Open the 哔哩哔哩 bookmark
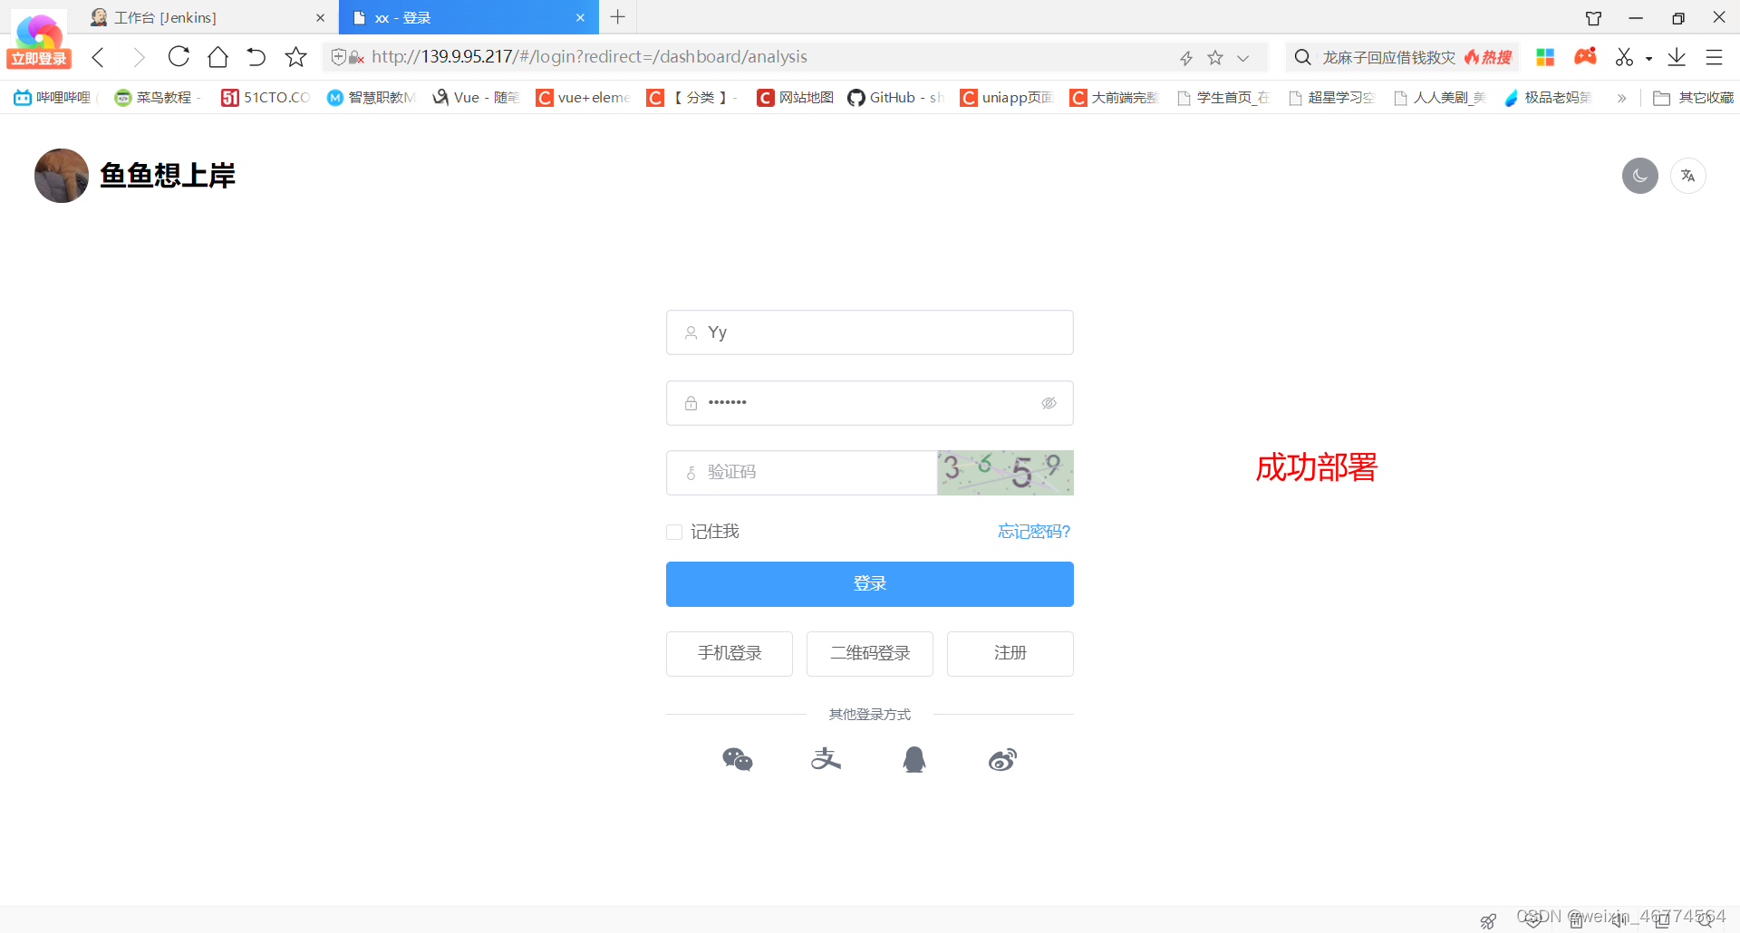Screen dimensions: 1740x933 [x=54, y=97]
